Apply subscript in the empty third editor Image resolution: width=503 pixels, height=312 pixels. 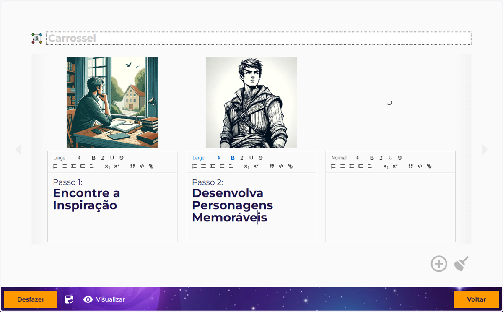click(x=386, y=166)
